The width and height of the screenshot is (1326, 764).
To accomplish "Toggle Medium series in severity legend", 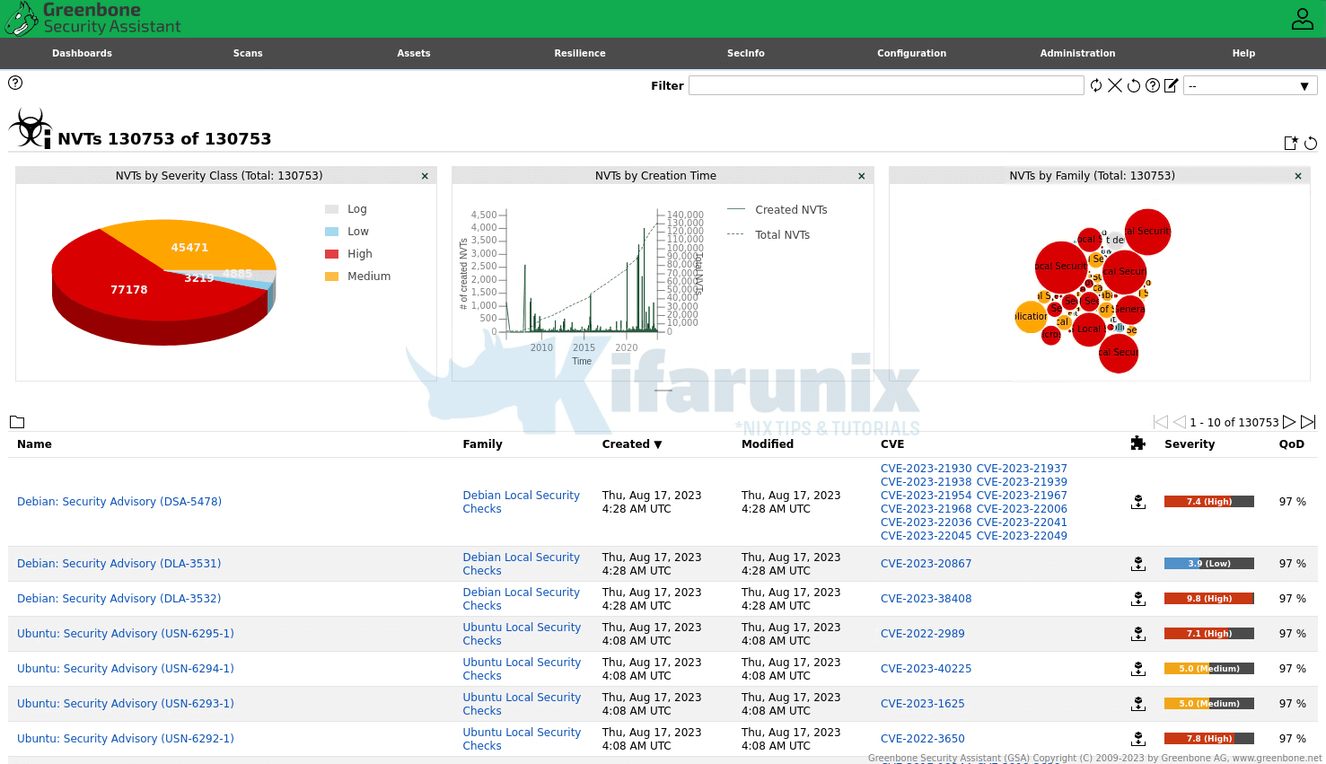I will click(x=357, y=277).
